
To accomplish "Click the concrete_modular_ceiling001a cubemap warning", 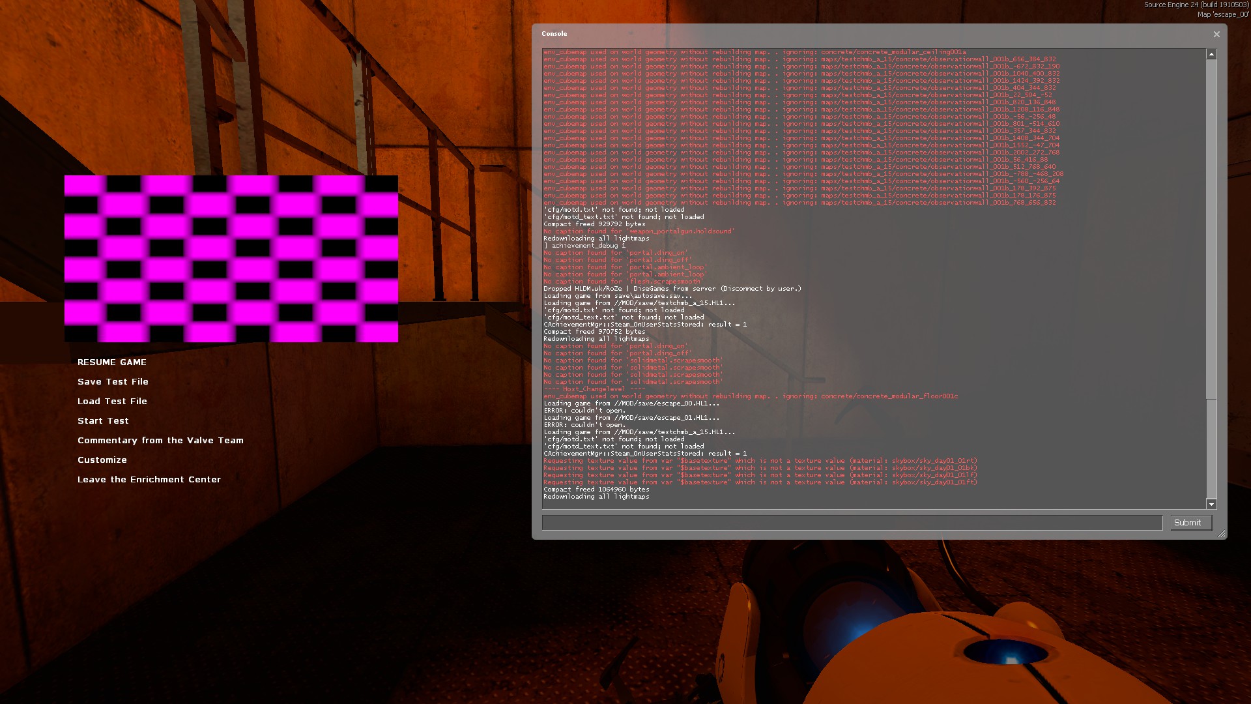I will click(755, 52).
